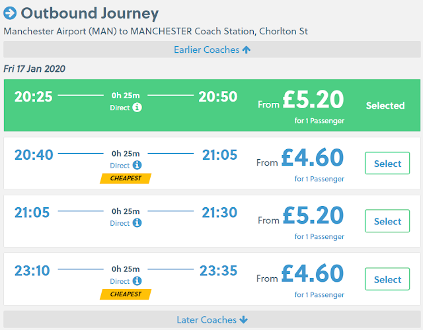The image size is (423, 330).
Task: Click the £4.60 price for 20:40 coach
Action: 313,158
